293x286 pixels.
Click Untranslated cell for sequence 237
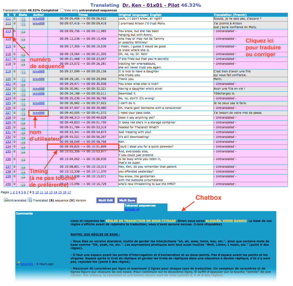point(250,167)
